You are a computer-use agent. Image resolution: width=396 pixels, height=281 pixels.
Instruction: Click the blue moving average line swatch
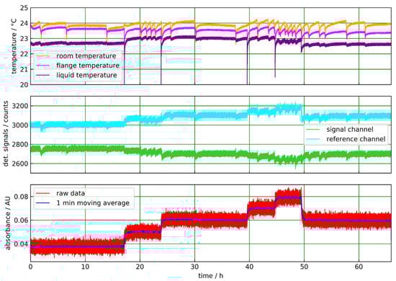(43, 203)
